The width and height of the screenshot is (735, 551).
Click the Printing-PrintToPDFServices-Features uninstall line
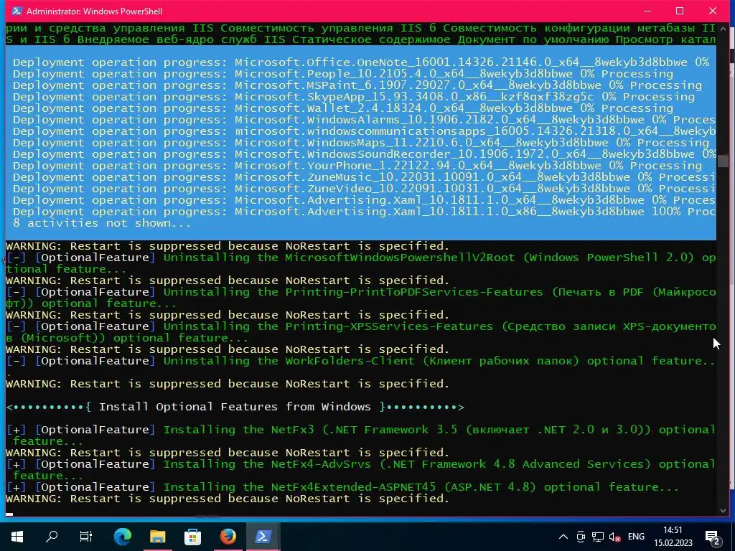click(x=361, y=298)
